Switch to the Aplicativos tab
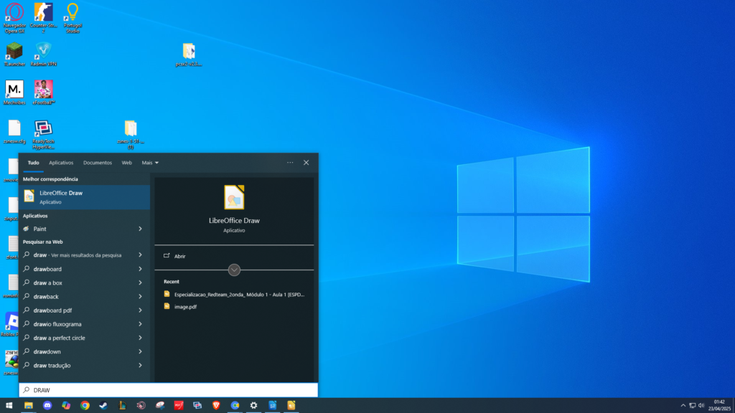The image size is (735, 413). [x=61, y=163]
